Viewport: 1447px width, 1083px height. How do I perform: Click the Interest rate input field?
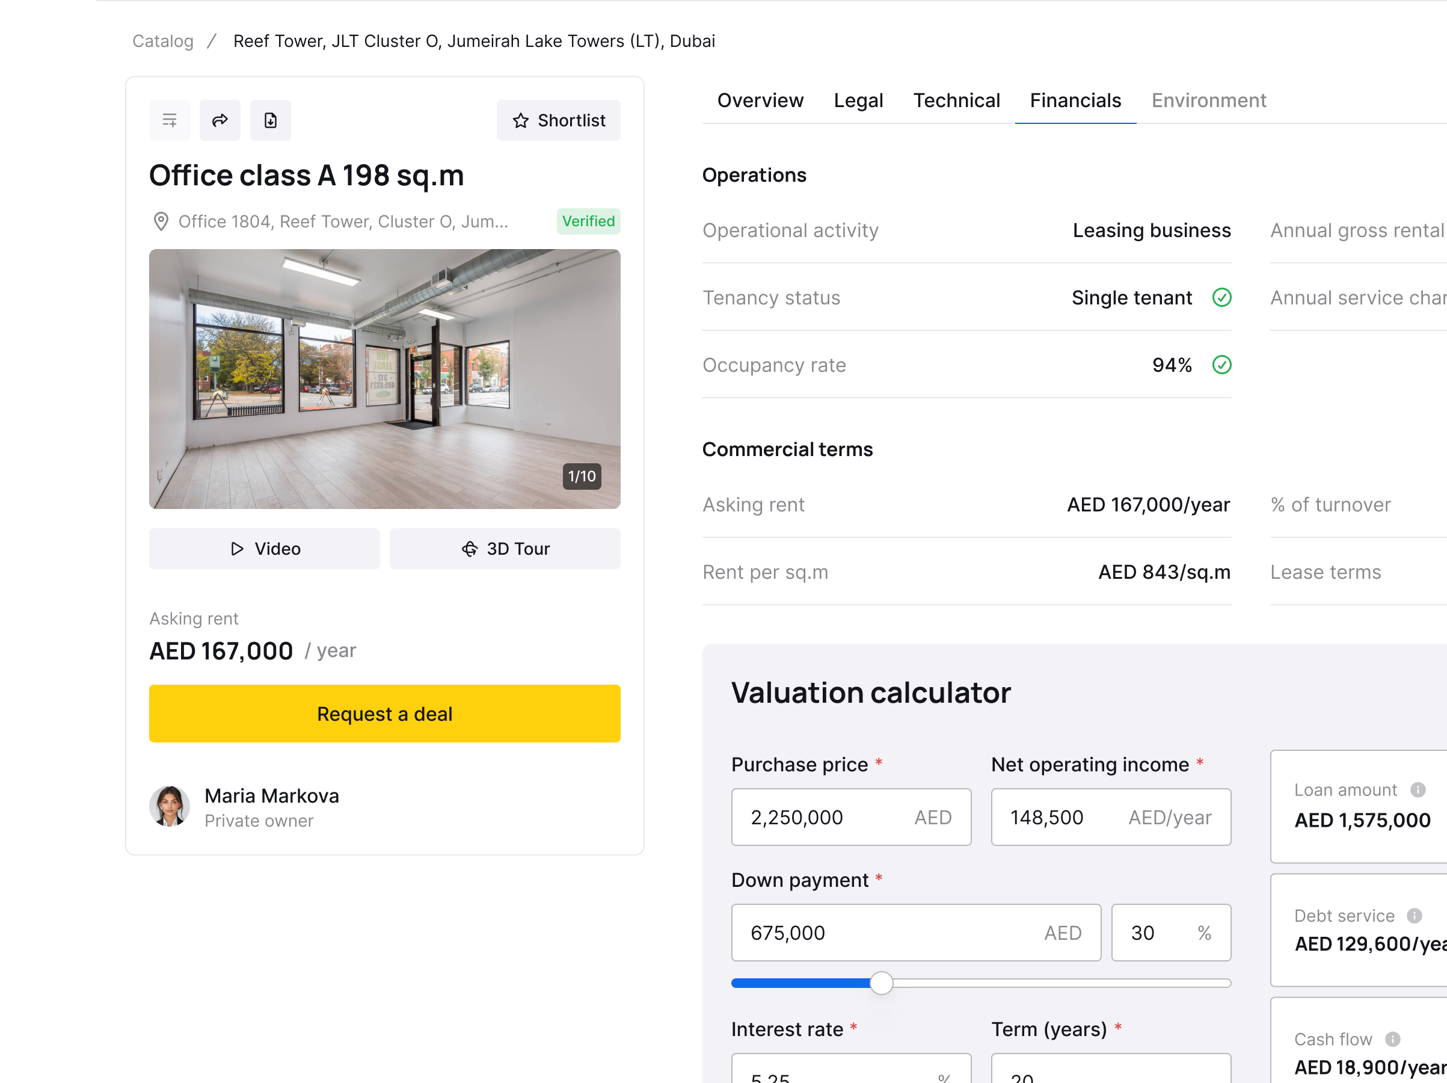[851, 1069]
